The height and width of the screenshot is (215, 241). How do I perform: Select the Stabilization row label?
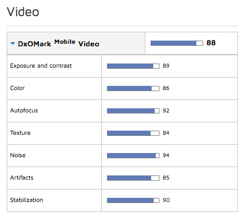[x=26, y=200]
